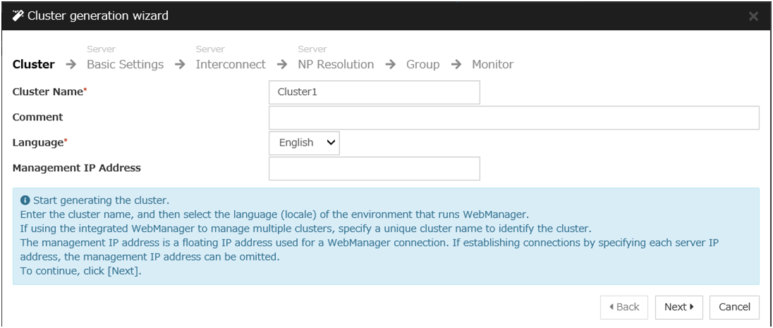Focus the Cluster Name field containing Cluster1
Viewport: 773px width, 328px height.
click(x=374, y=92)
